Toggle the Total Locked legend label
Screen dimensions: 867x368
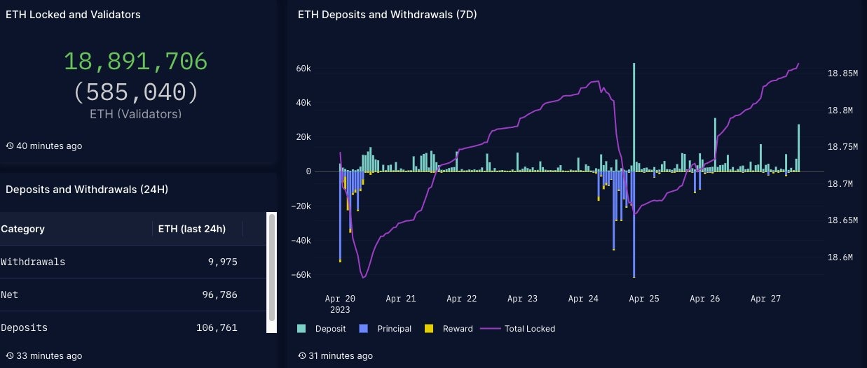(529, 329)
